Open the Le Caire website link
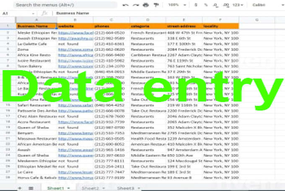Screen dimensions: 285x191 [x=75, y=172]
